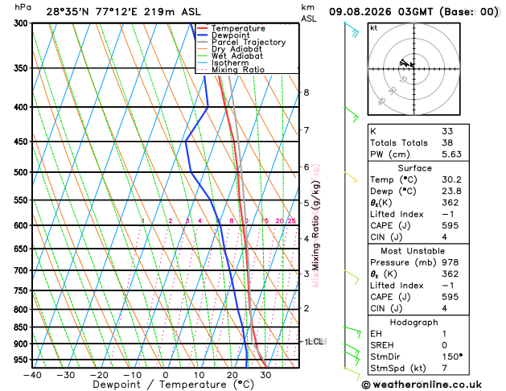
Task: Click the StmSpd (kt) value 7
Action: click(444, 368)
